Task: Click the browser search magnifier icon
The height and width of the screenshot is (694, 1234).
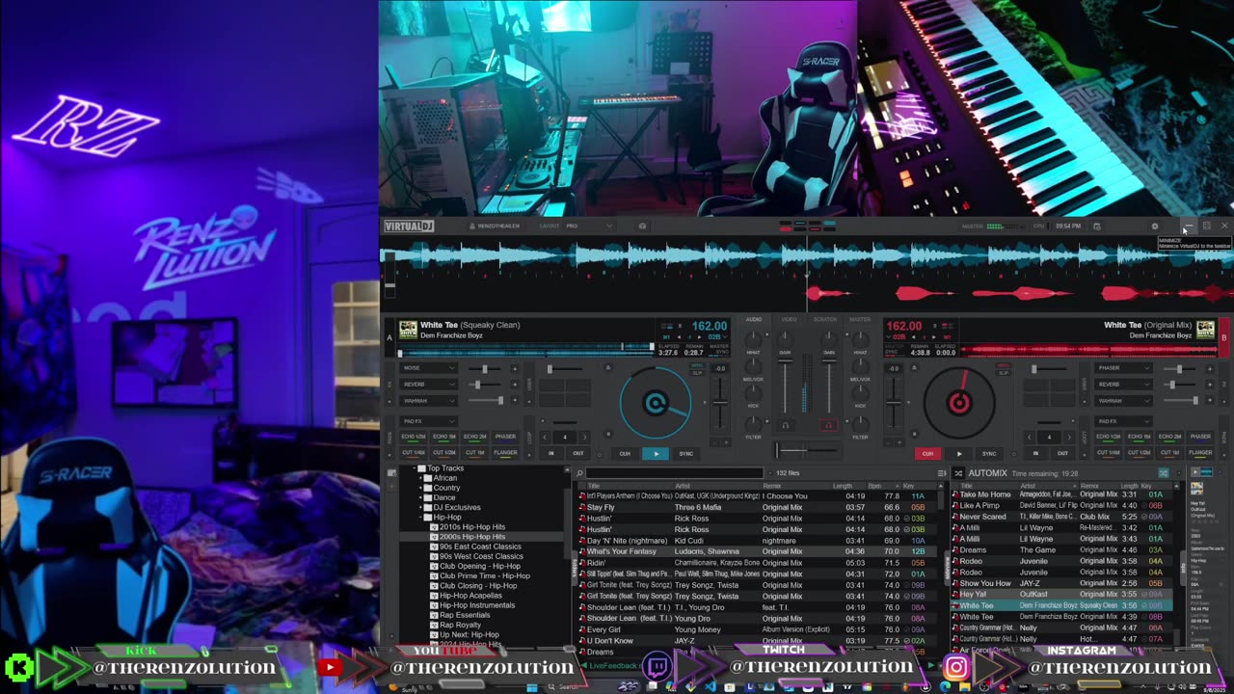Action: pyautogui.click(x=580, y=473)
